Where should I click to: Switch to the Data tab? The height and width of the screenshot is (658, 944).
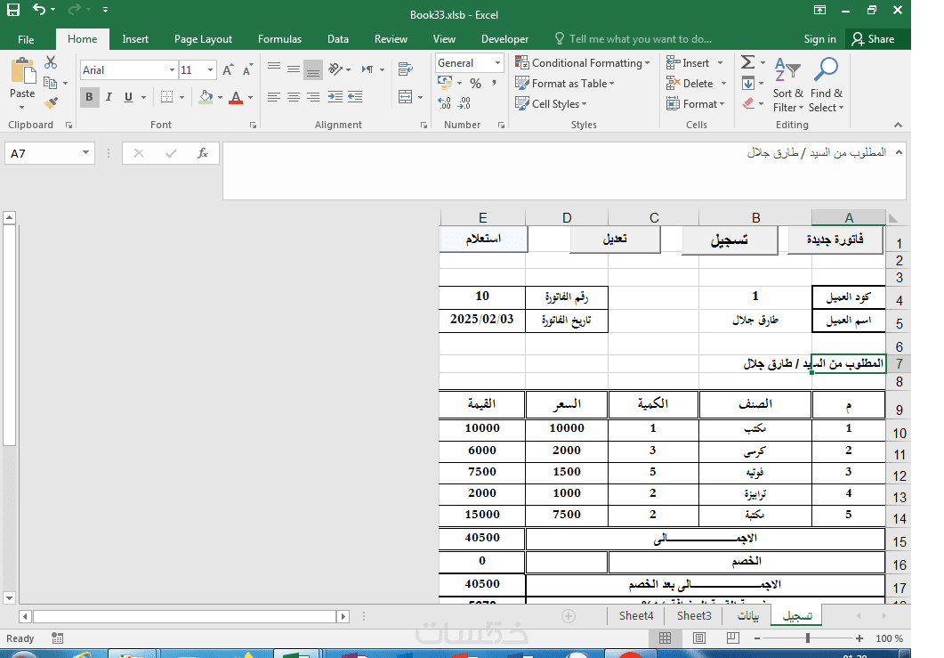(338, 39)
